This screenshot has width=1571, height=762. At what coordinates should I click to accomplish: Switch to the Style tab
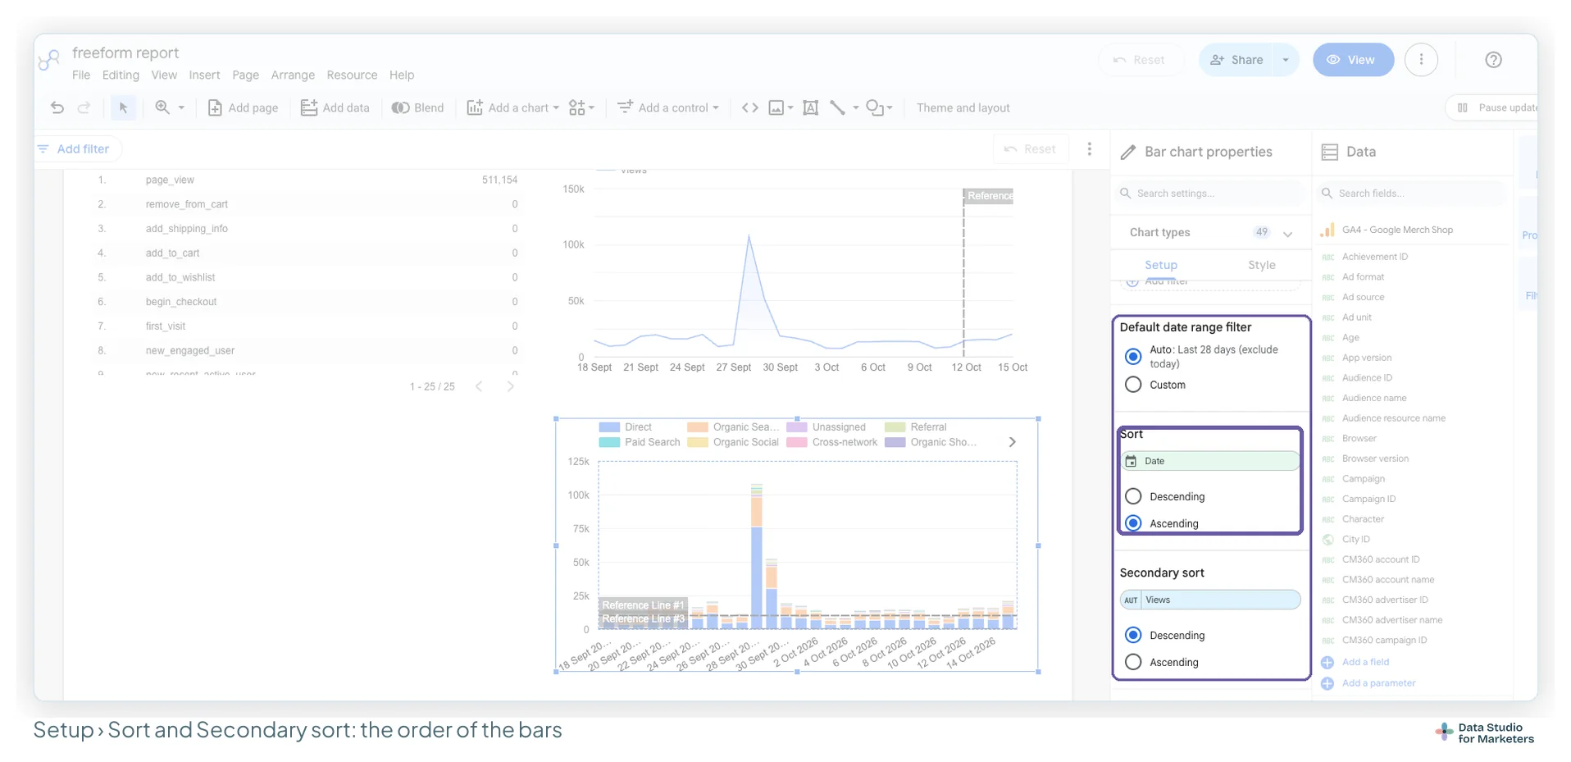click(x=1261, y=265)
